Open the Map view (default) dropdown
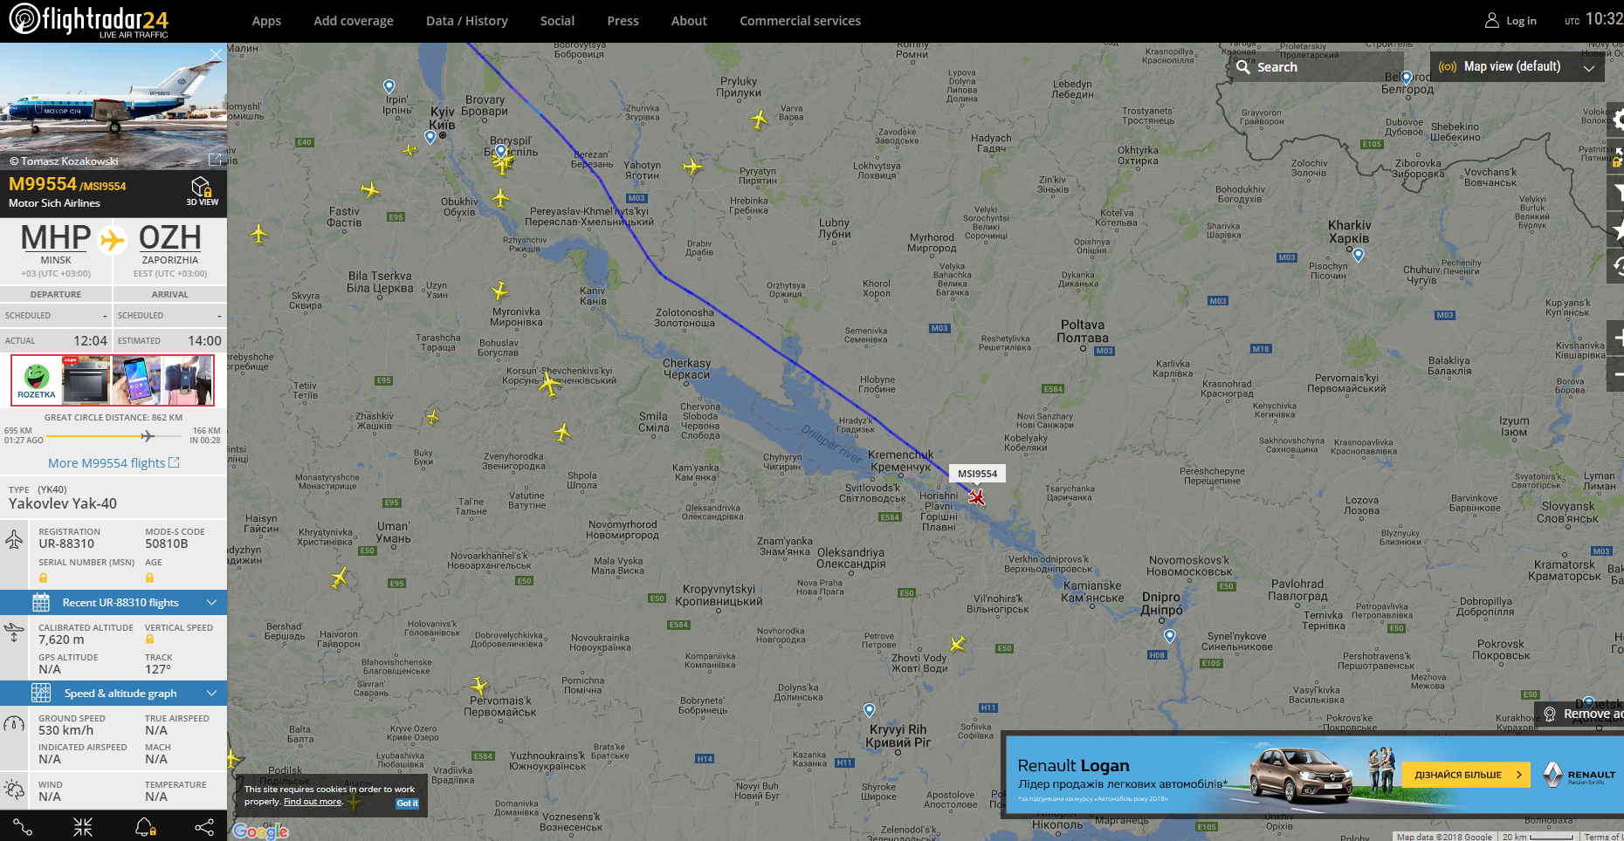 [1517, 66]
